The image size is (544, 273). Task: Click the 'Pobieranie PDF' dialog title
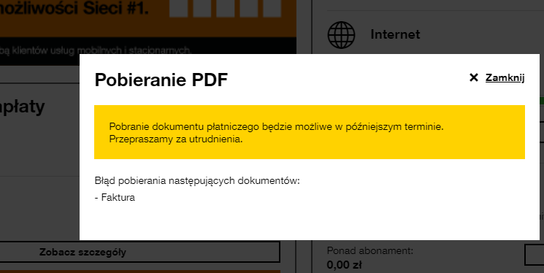[x=161, y=80]
